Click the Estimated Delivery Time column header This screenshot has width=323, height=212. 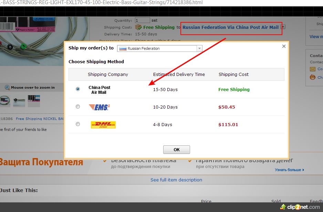click(x=179, y=75)
